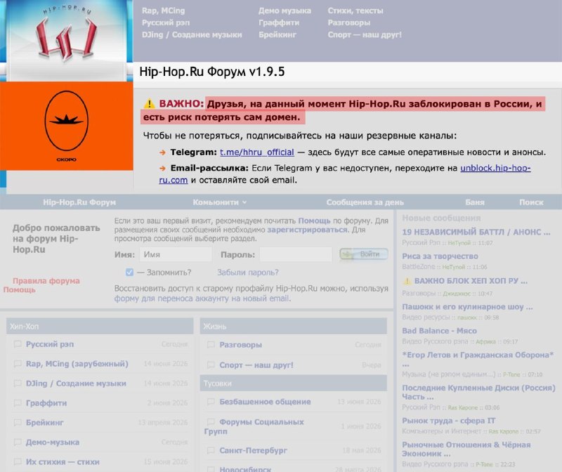Click the Тусовки category header

coord(294,383)
